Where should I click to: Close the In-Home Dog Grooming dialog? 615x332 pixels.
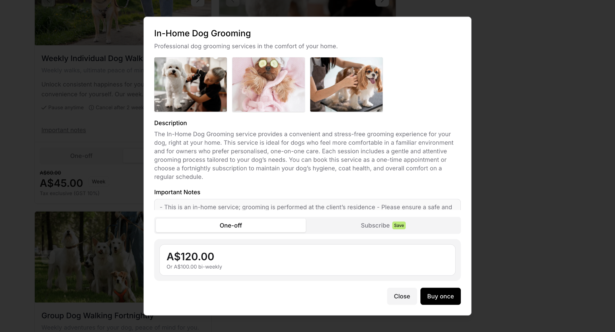click(x=402, y=296)
